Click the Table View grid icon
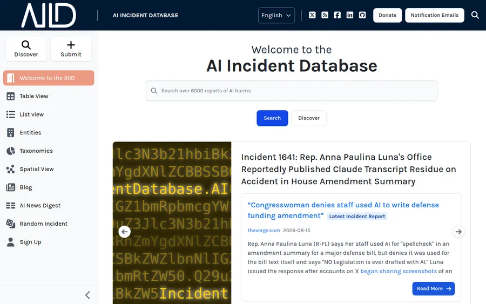486x304 pixels. pos(11,96)
